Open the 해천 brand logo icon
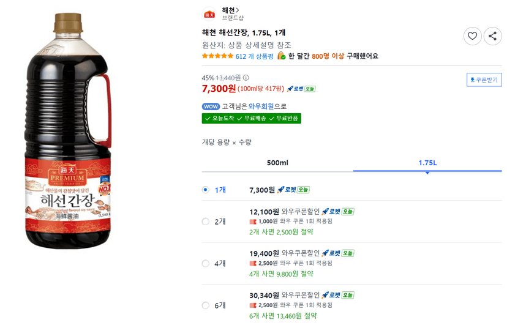This screenshot has width=507, height=328. [x=209, y=15]
